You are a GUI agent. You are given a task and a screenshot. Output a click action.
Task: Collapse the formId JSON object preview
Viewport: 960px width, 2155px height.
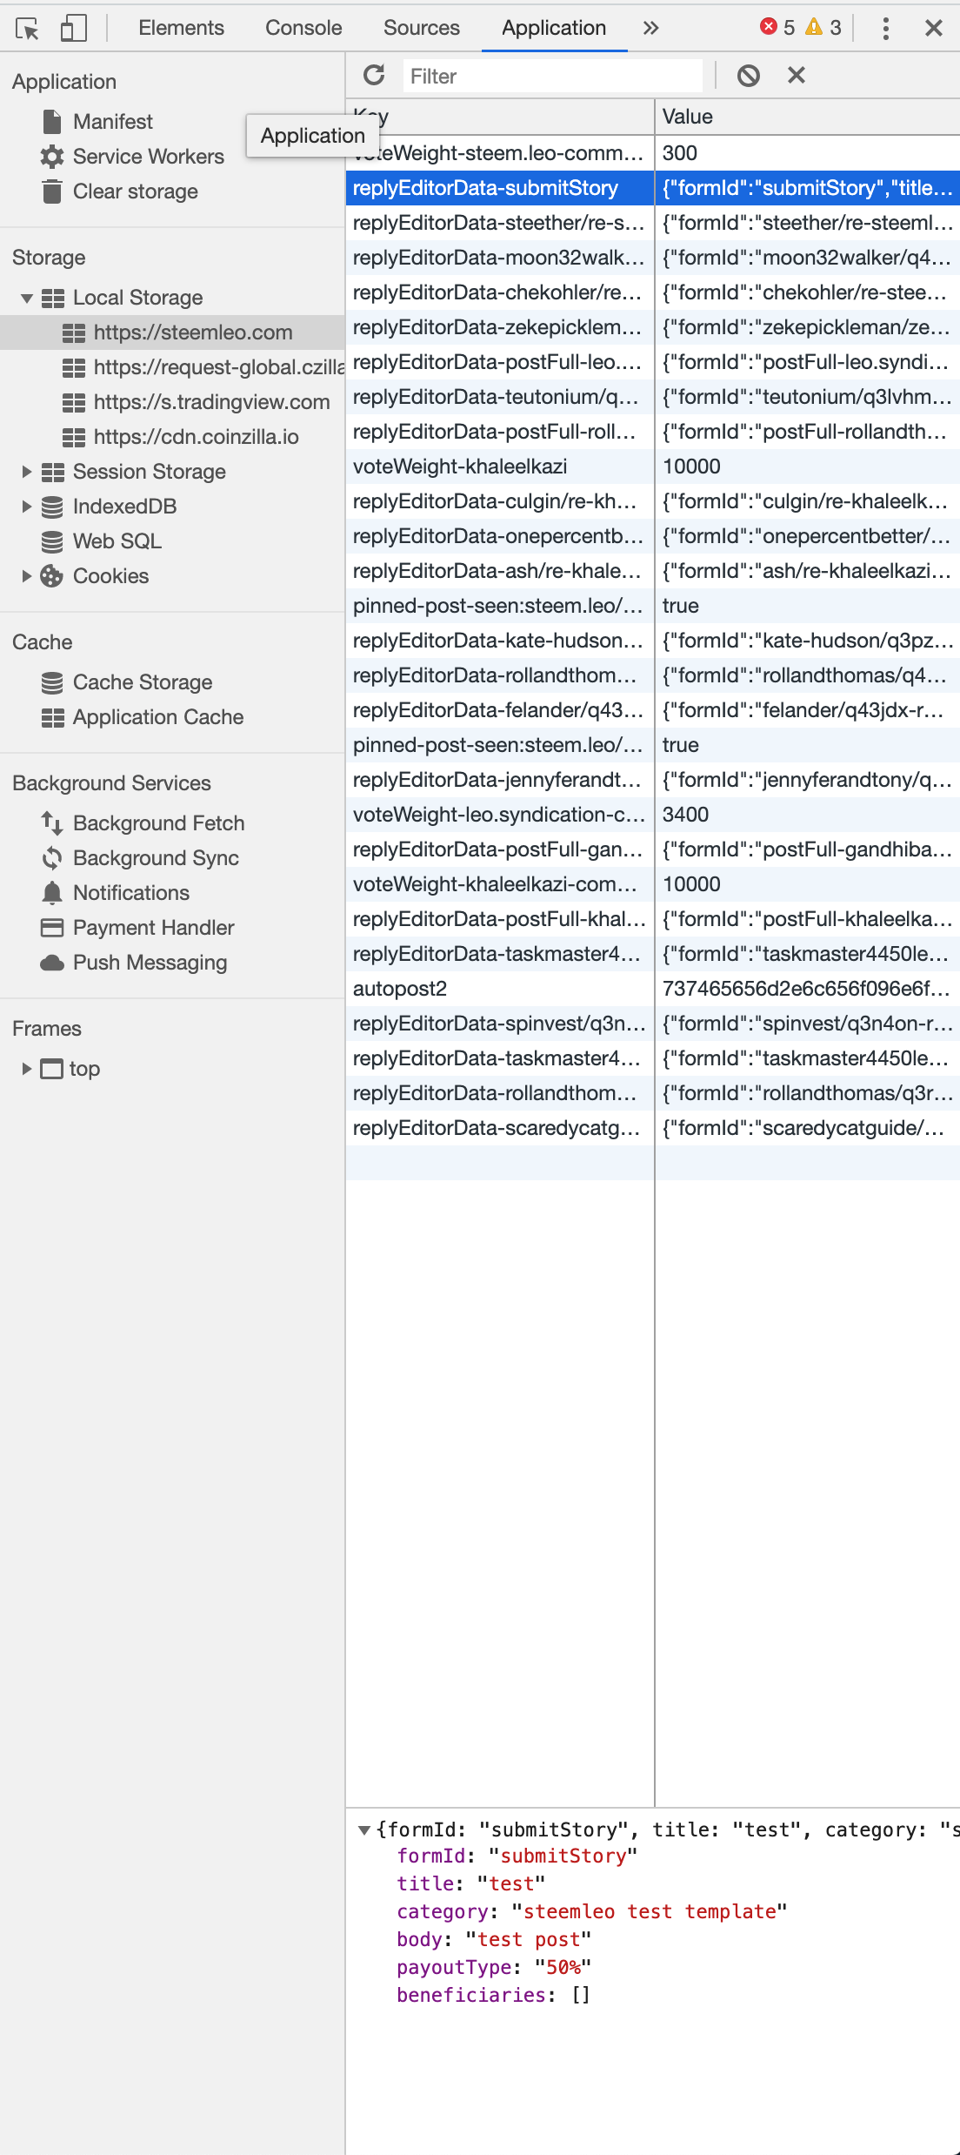(x=364, y=1830)
